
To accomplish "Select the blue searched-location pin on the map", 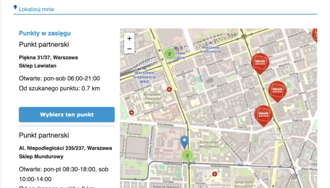I will [x=184, y=142].
